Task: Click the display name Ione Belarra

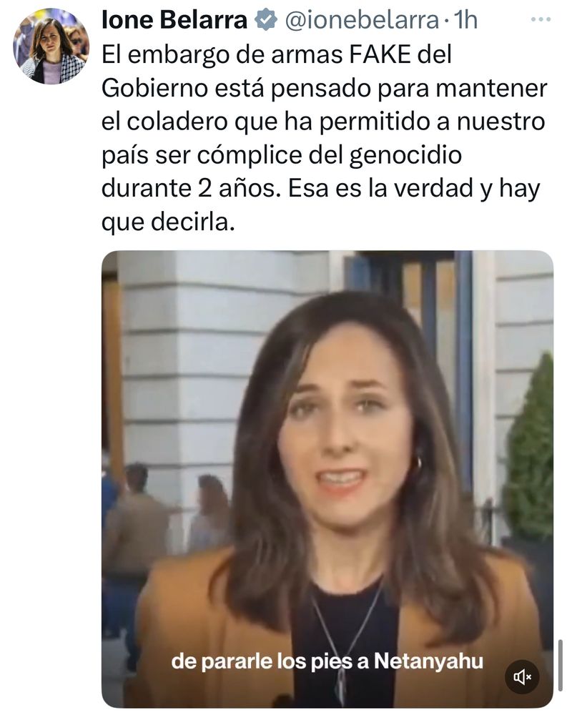Action: pos(174,20)
